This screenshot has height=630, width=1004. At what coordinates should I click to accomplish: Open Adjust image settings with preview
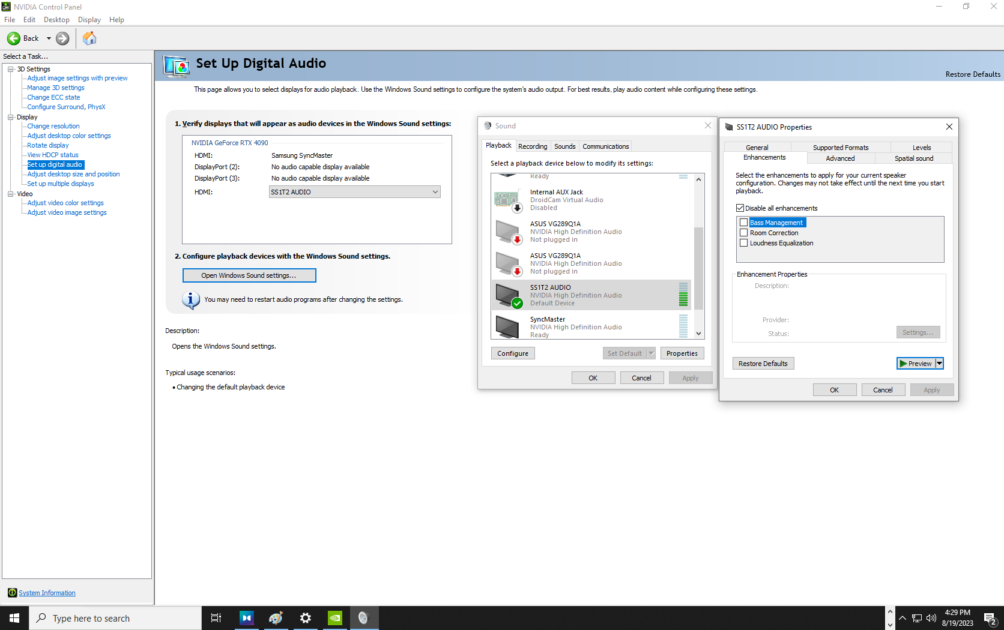(x=77, y=78)
